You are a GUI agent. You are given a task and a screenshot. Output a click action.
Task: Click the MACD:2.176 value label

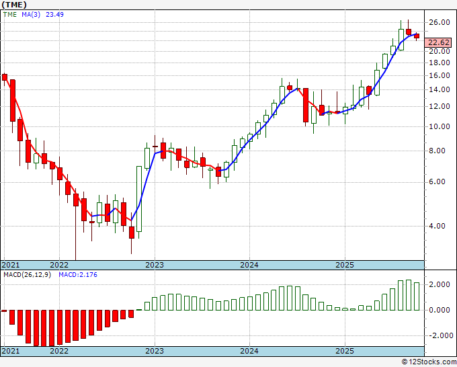[78, 275]
